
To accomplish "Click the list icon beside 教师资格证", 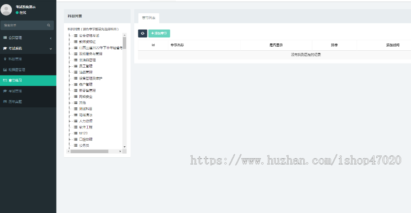I will [75, 42].
